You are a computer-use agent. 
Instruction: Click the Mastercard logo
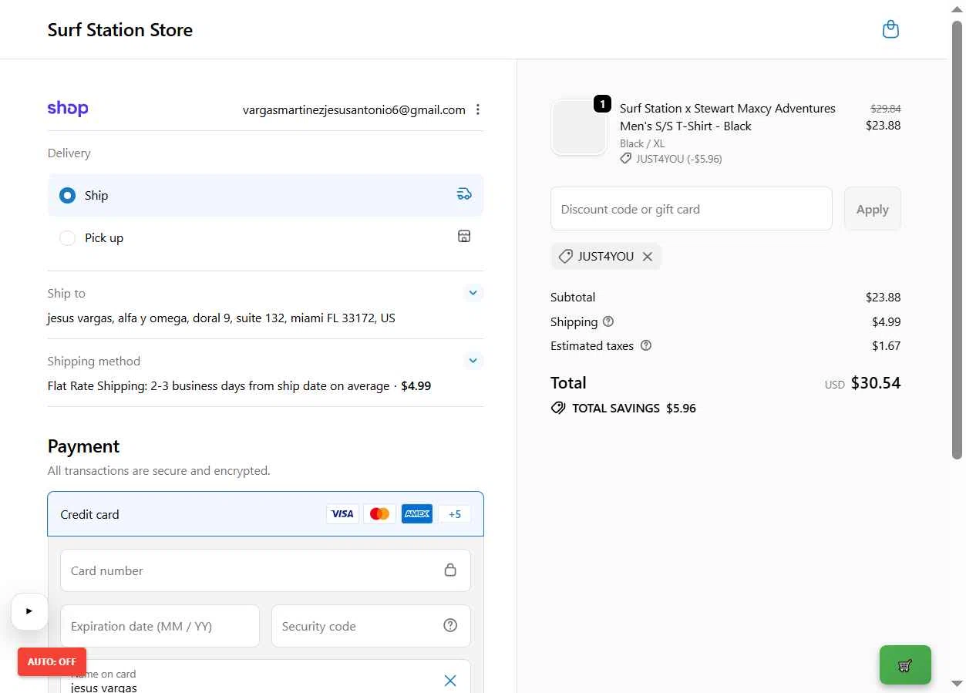pos(379,514)
